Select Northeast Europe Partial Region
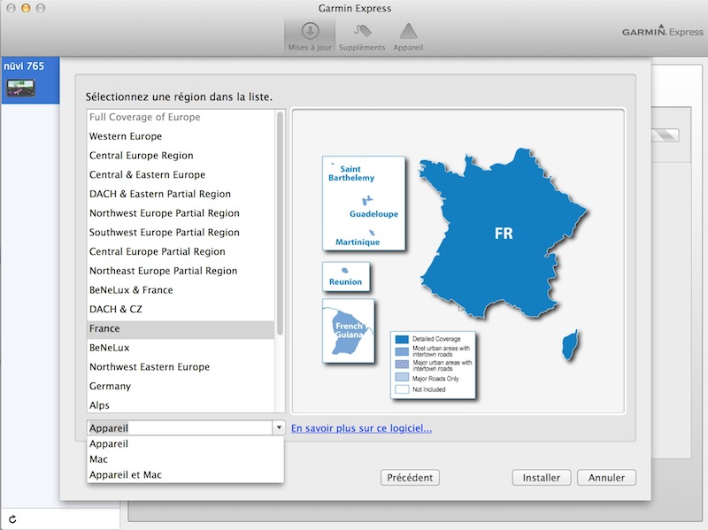This screenshot has height=530, width=708. (x=181, y=271)
